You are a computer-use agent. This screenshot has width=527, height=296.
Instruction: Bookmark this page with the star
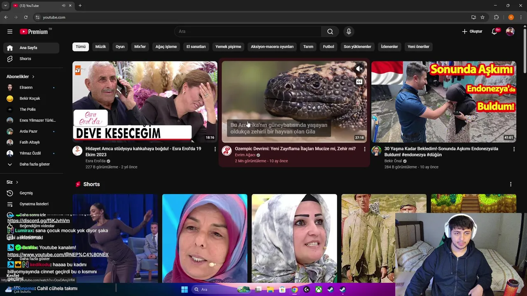tap(483, 17)
